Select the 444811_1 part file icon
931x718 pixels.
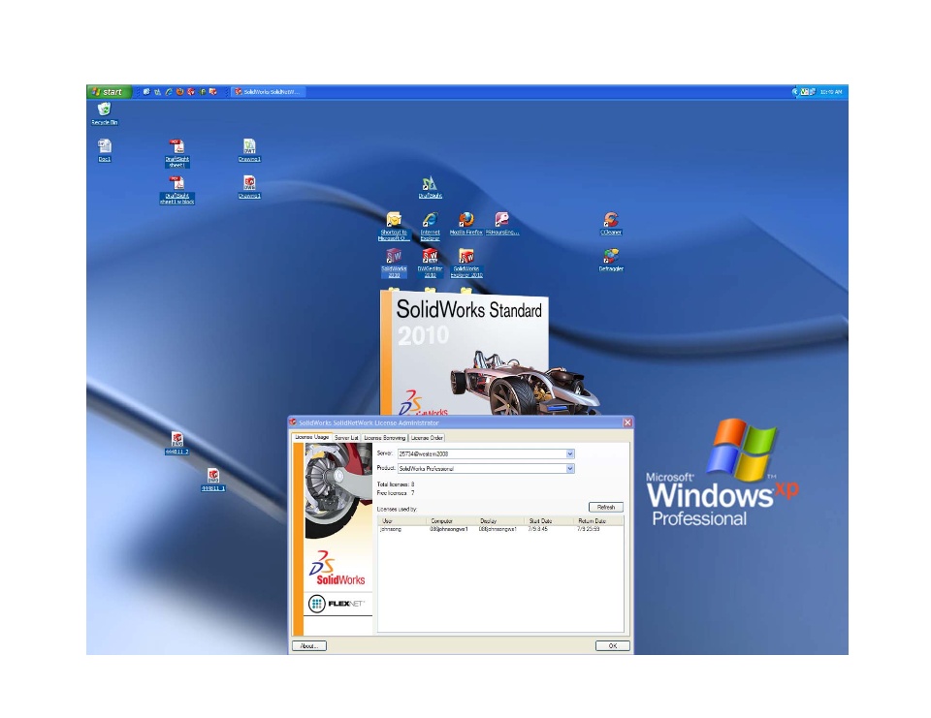tap(213, 480)
